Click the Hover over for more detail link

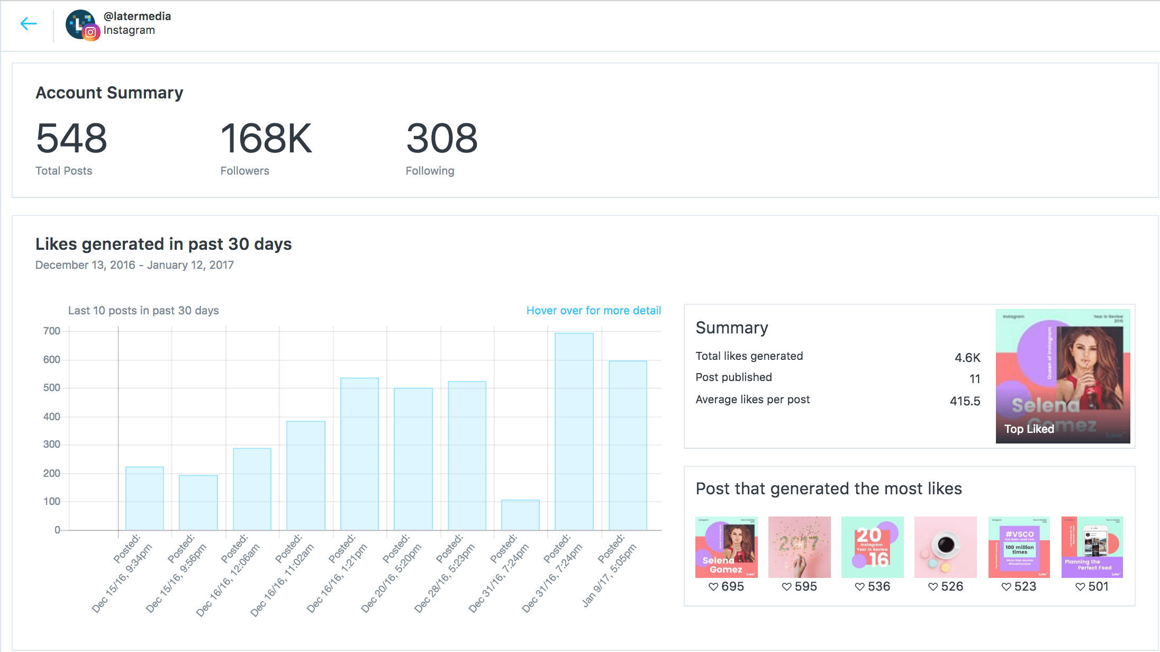tap(593, 311)
